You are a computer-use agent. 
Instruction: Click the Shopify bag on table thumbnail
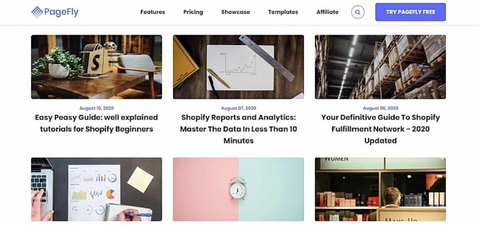pos(96,67)
